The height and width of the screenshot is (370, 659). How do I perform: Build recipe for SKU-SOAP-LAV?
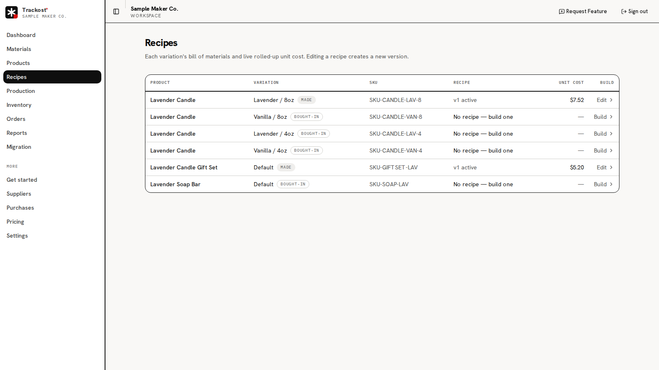(x=603, y=184)
